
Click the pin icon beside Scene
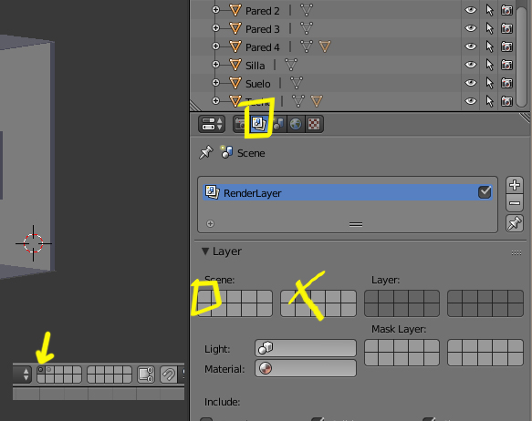[x=206, y=152]
